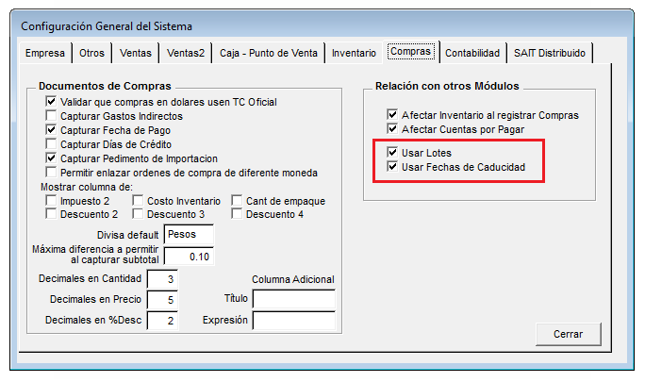The image size is (645, 382).
Task: Tick the Descuento 4 checkbox
Action: [237, 214]
